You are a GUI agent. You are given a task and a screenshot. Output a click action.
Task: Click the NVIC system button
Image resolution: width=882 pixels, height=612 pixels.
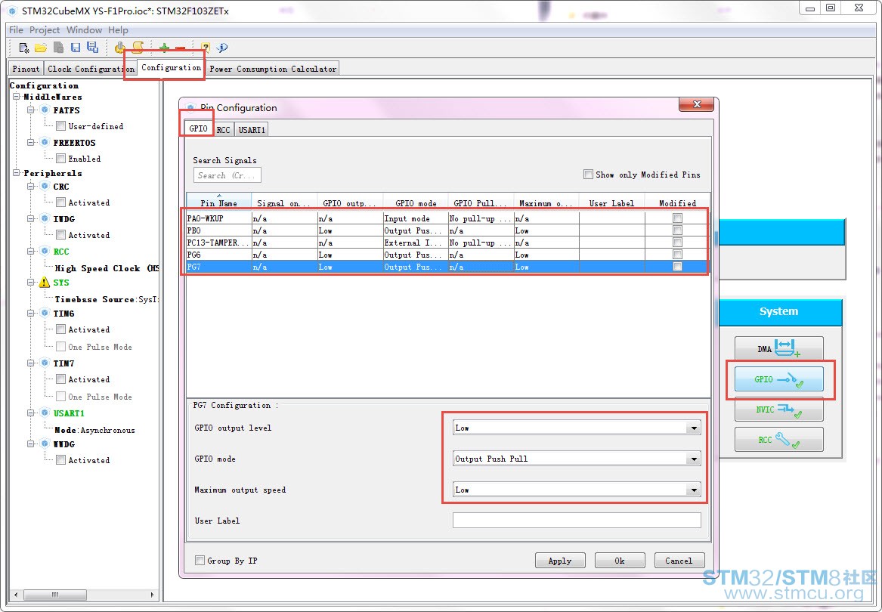point(778,410)
